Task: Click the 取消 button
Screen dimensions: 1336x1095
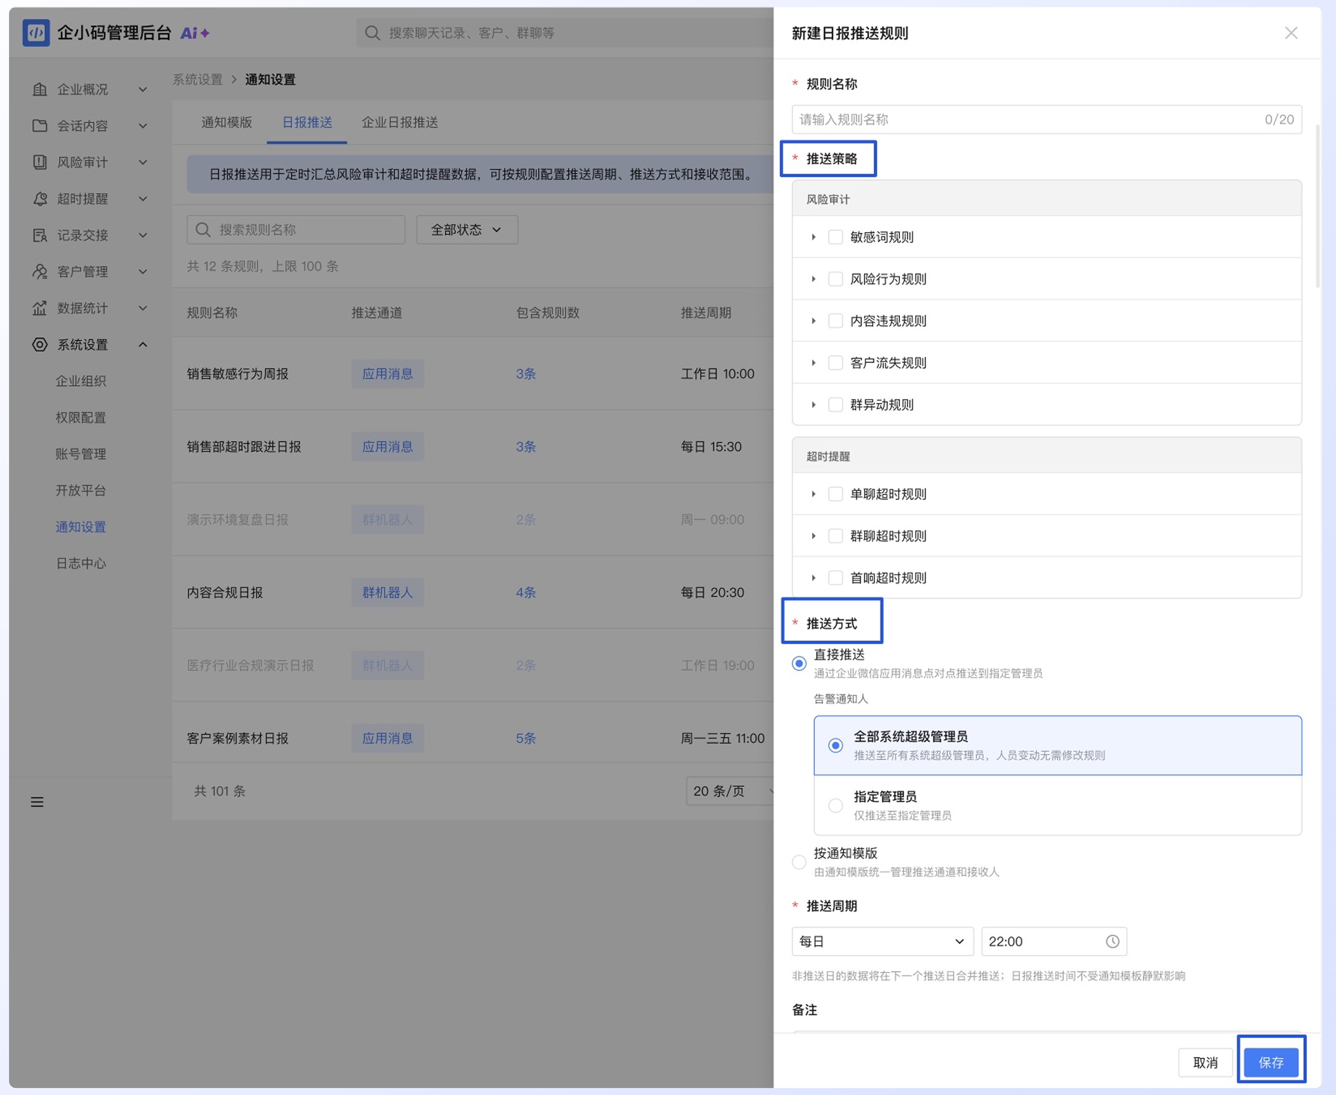Action: (1205, 1062)
